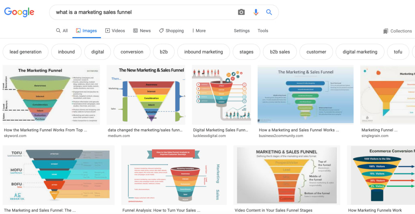This screenshot has width=415, height=214.
Task: Expand the More menu
Action: [x=199, y=31]
